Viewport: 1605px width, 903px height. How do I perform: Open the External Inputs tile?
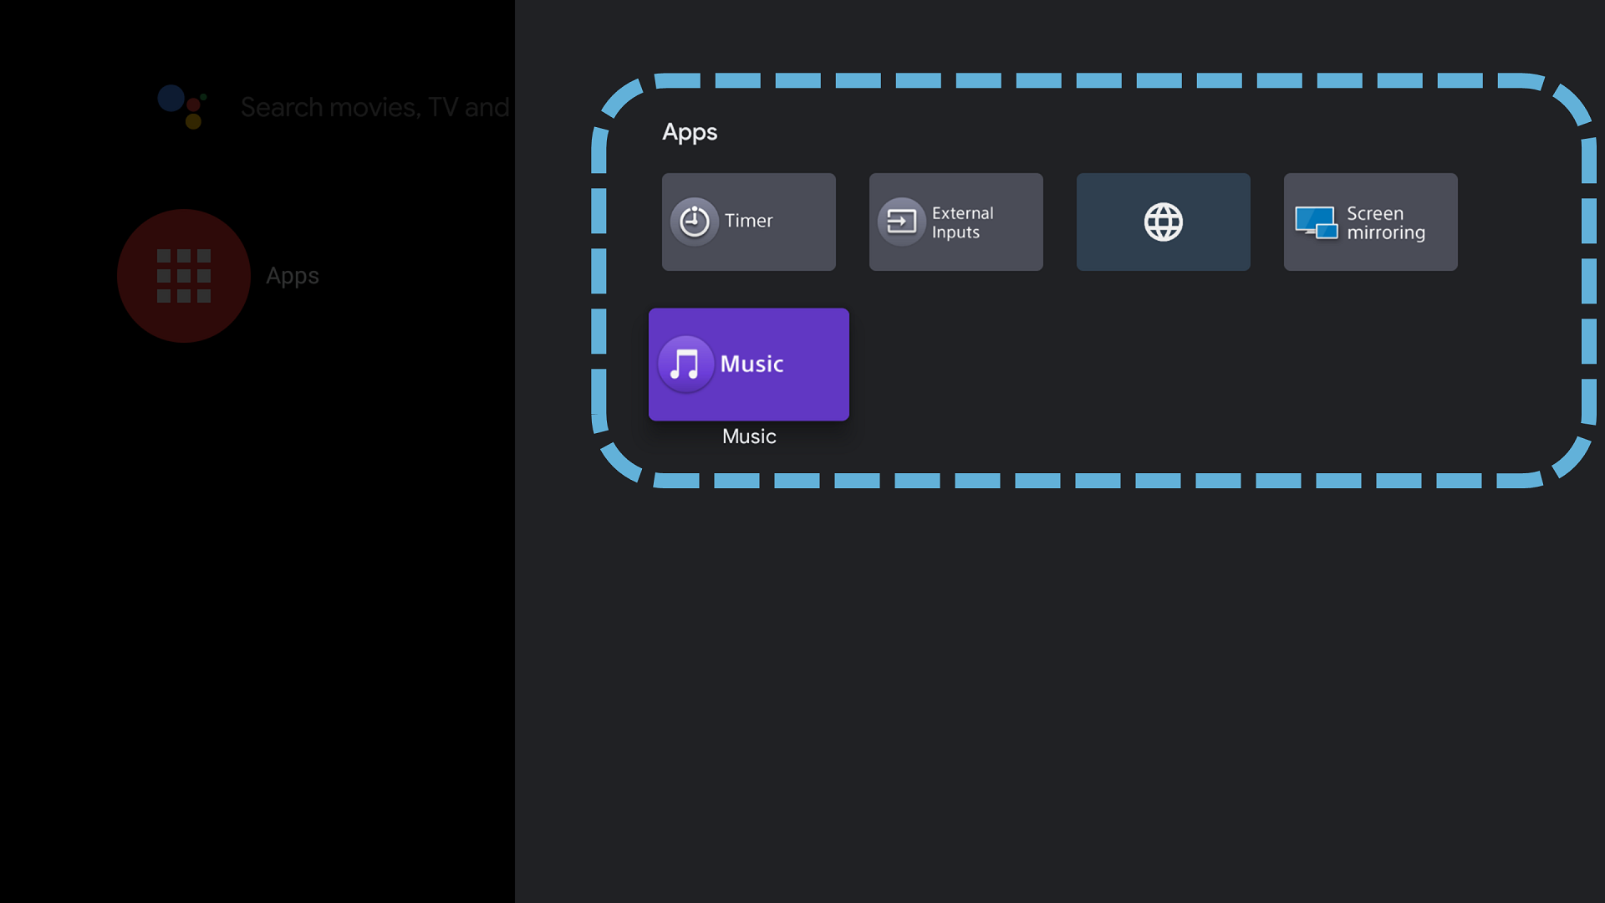(955, 222)
